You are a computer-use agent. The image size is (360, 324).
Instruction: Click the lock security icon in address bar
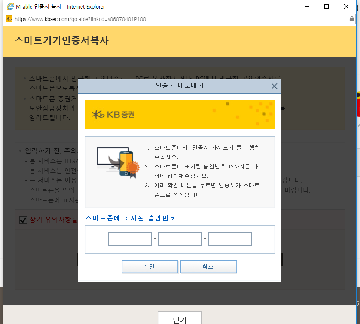pyautogui.click(x=351, y=19)
